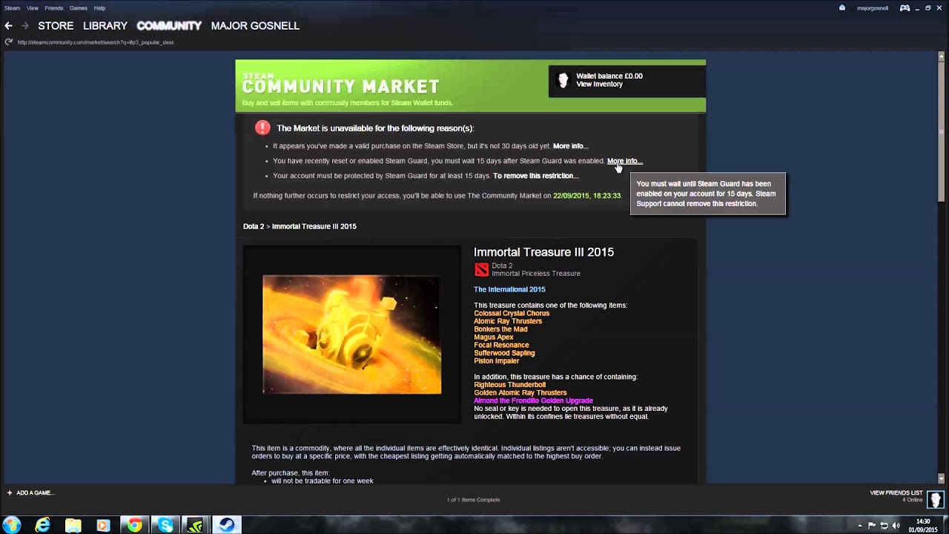The width and height of the screenshot is (949, 534).
Task: Open the majorgosnell account dropdown
Action: point(873,8)
